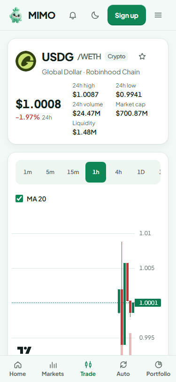Click the USDG token logo
Screen dimensions: 176x382
[26, 61]
